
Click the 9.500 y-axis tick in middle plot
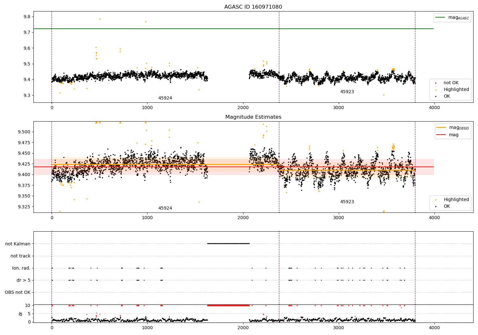[24, 132]
